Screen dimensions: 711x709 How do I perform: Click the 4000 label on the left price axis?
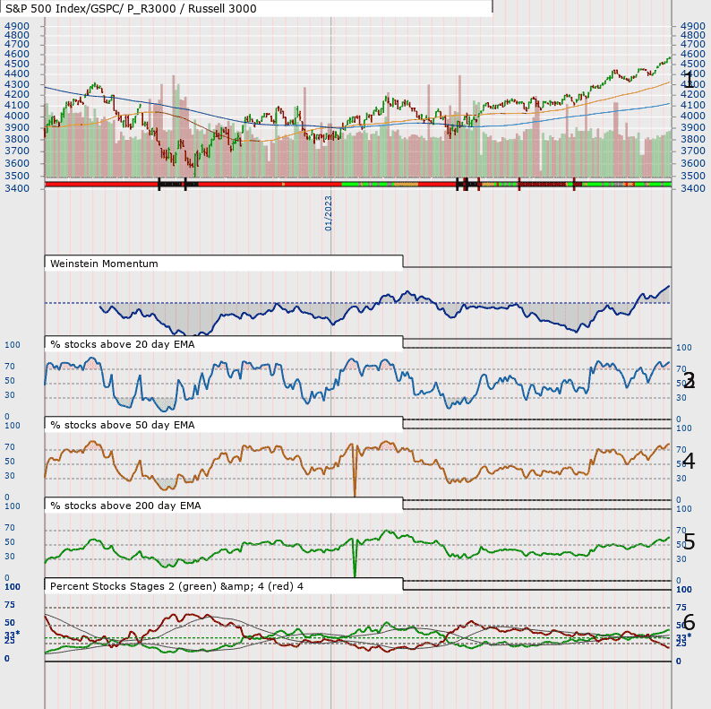17,117
